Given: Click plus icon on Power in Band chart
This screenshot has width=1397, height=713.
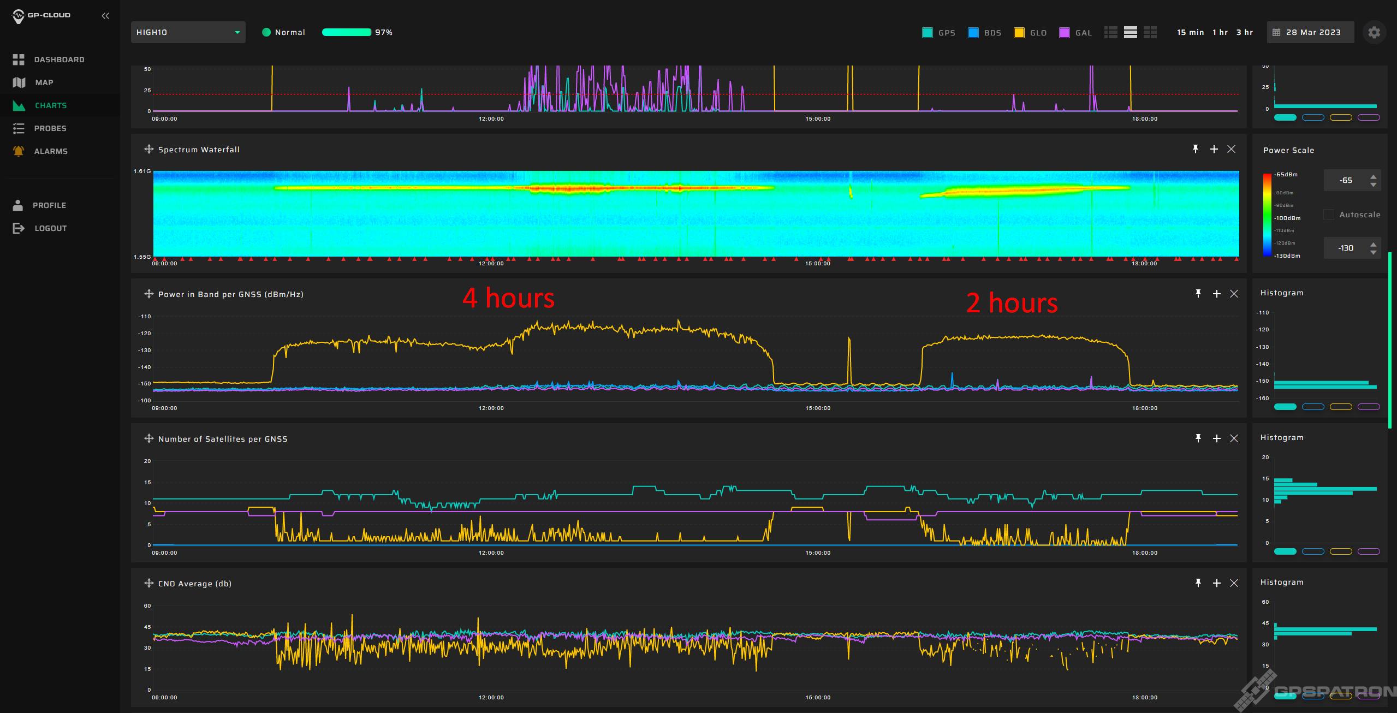Looking at the screenshot, I should [1216, 294].
